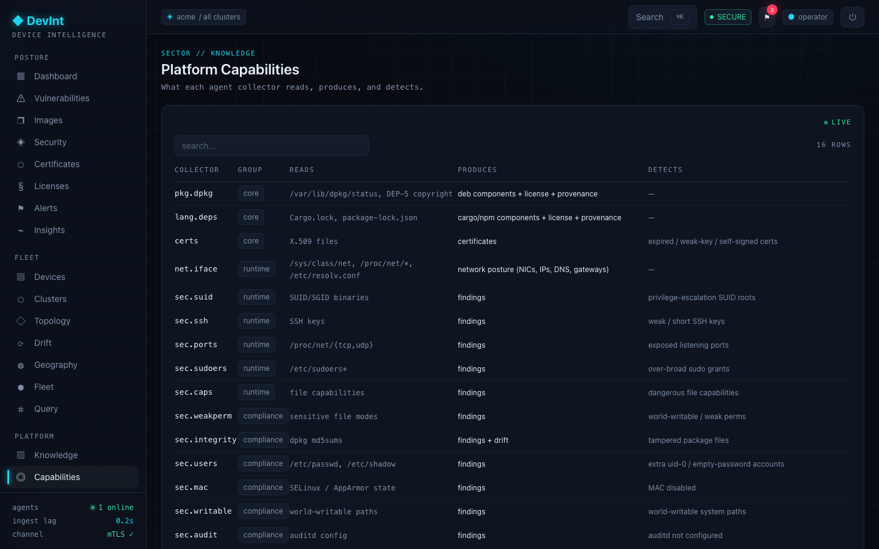Image resolution: width=879 pixels, height=549 pixels.
Task: Click the LIVE status indicator
Action: pos(837,122)
